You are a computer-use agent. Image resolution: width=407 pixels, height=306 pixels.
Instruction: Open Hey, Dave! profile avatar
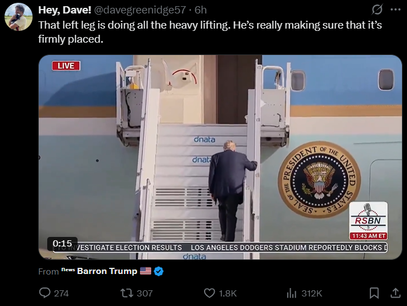coord(19,17)
